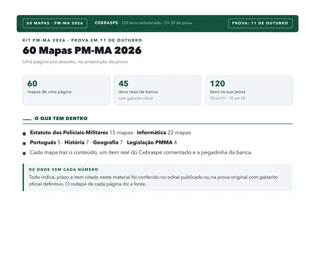
Task: Click the title '60 Mapas PM-MA 2026'
Action: coord(82,50)
